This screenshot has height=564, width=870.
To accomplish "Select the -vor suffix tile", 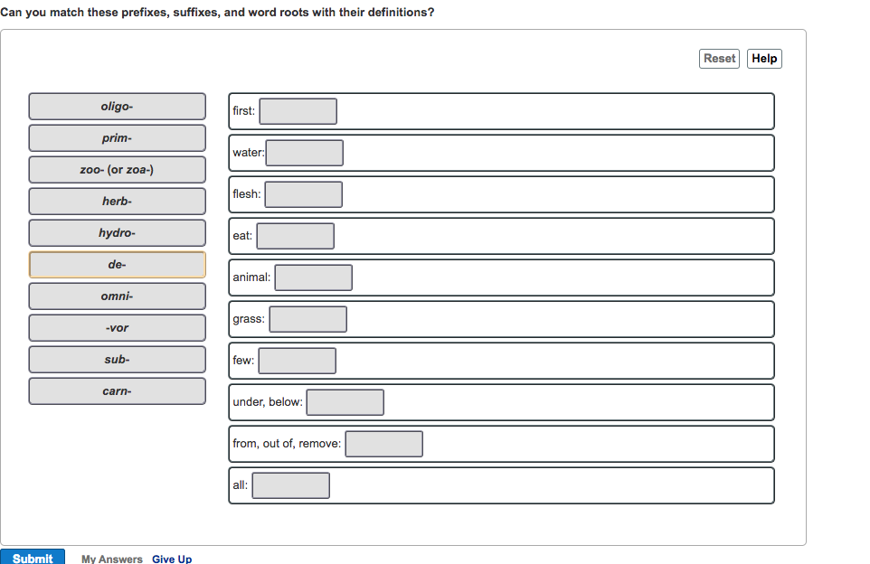I will [117, 327].
